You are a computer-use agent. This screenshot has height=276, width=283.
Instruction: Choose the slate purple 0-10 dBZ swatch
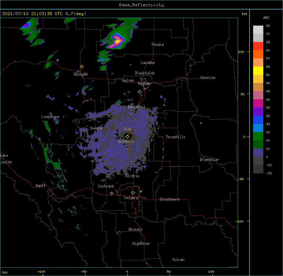(x=258, y=153)
